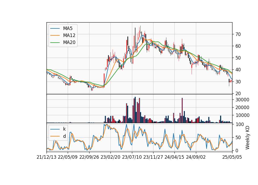Click the price axis value 50
The width and height of the screenshot is (258, 185).
[x=238, y=58]
